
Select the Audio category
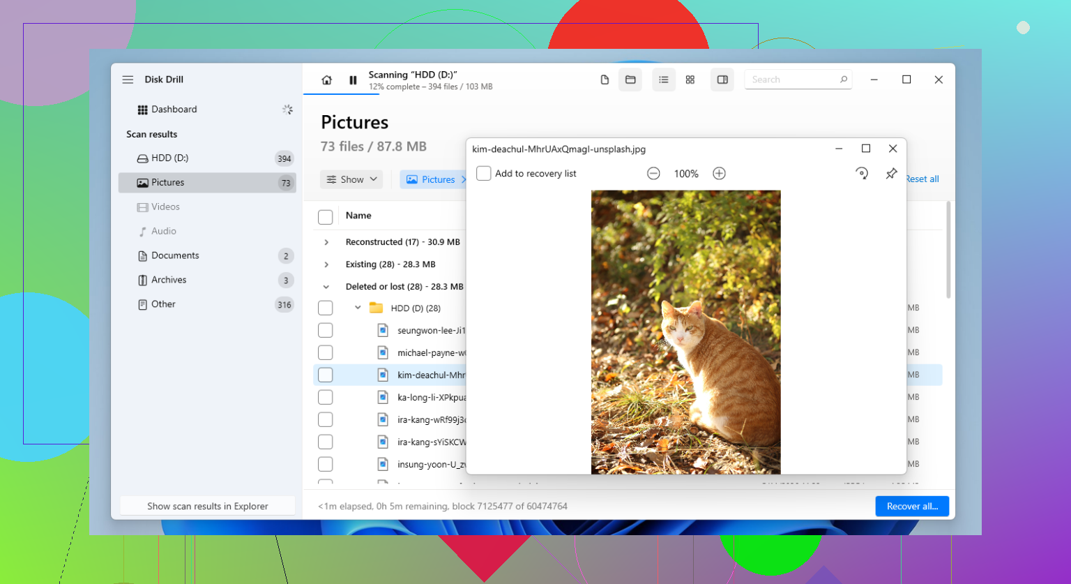coord(207,232)
